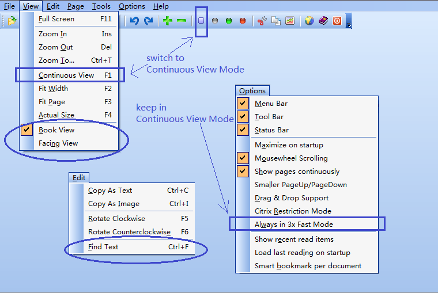Click the rotate clockwise redo arrow icon
The image size is (438, 293).
(148, 21)
